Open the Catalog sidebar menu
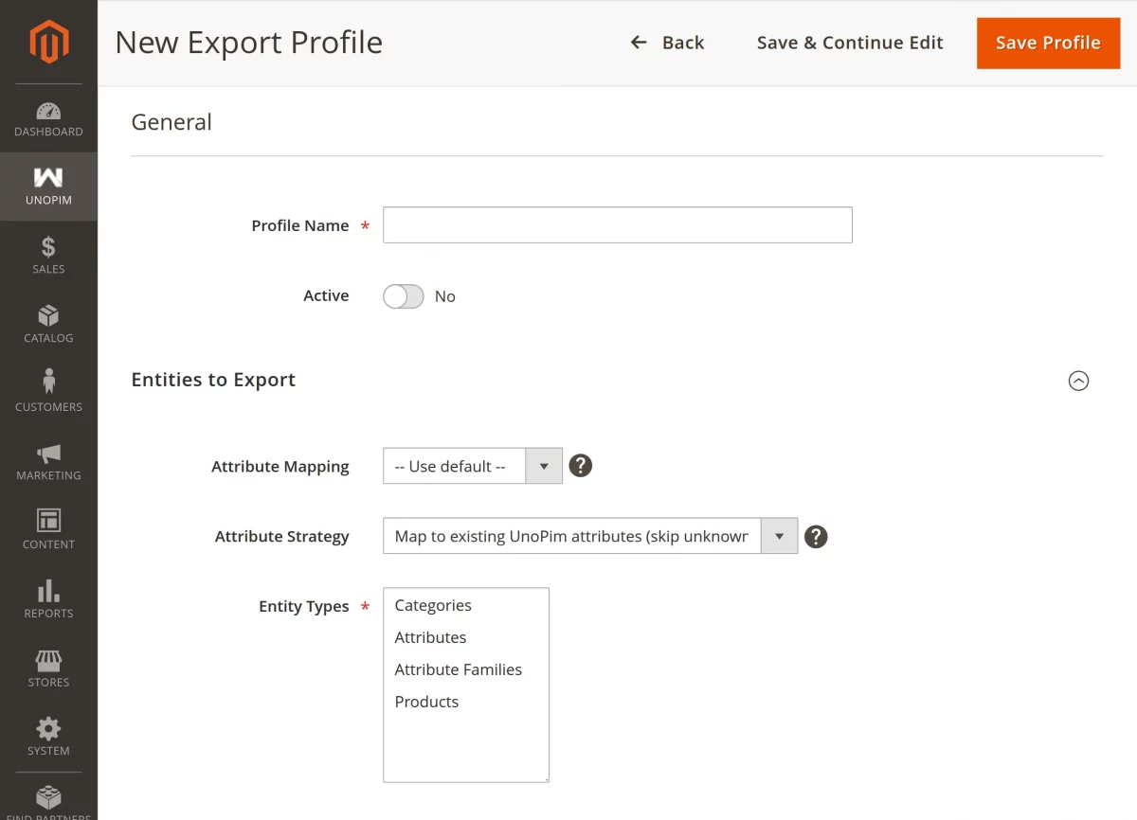Viewport: 1137px width, 820px height. pos(48,325)
